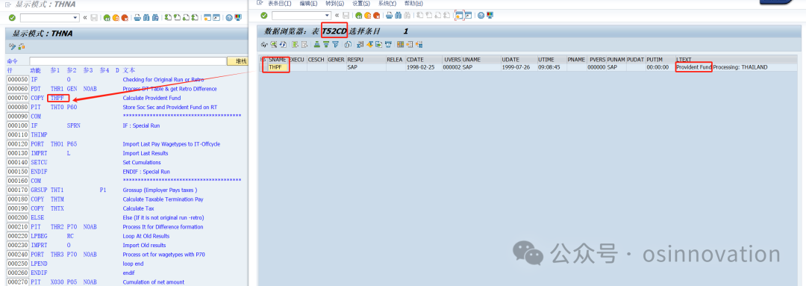
Task: Click line number 000270
Action: (x=17, y=282)
